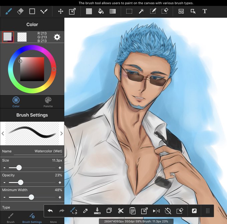This screenshot has height=224, width=227.
Task: Reset the canvas rotation
Action: click(x=168, y=211)
